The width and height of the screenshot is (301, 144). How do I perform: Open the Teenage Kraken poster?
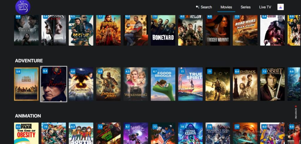190,133
